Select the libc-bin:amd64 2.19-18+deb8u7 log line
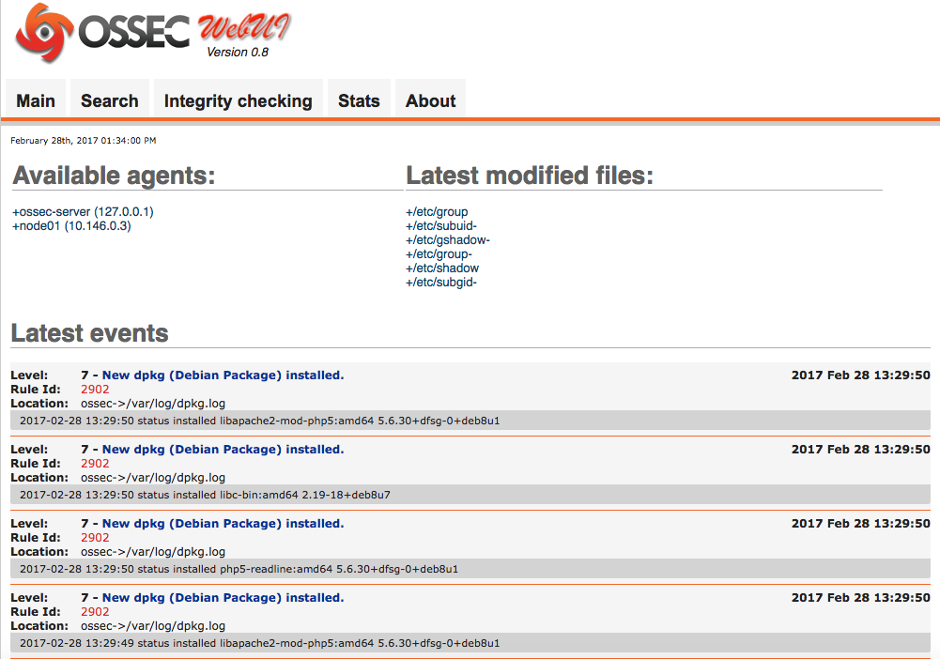This screenshot has width=940, height=659. tap(470, 495)
